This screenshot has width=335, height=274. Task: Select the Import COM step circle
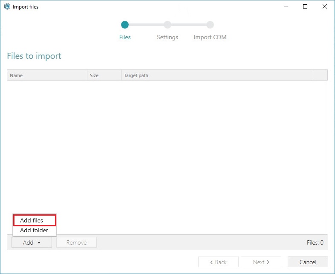tap(210, 25)
